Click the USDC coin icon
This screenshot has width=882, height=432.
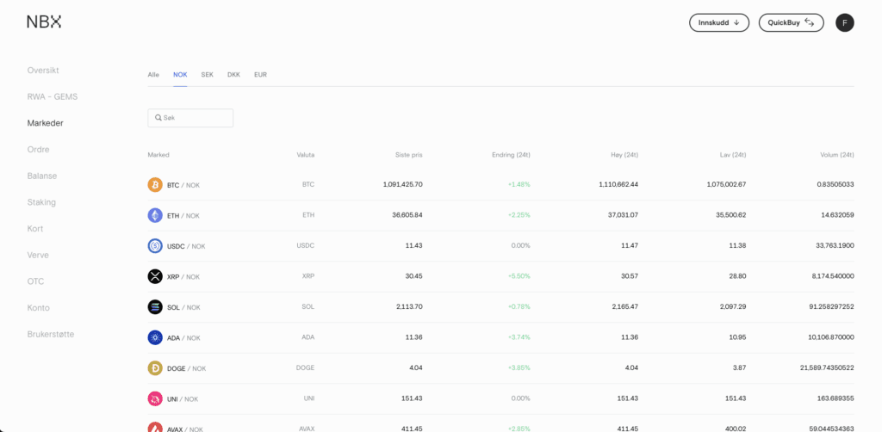155,246
